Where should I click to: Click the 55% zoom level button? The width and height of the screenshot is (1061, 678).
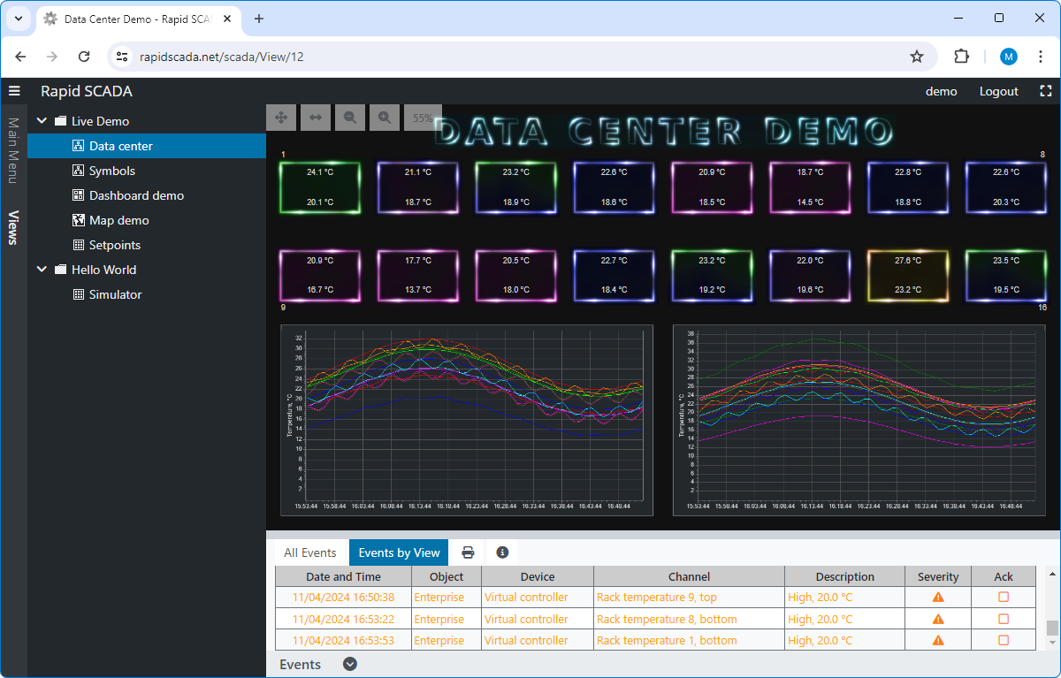[423, 117]
